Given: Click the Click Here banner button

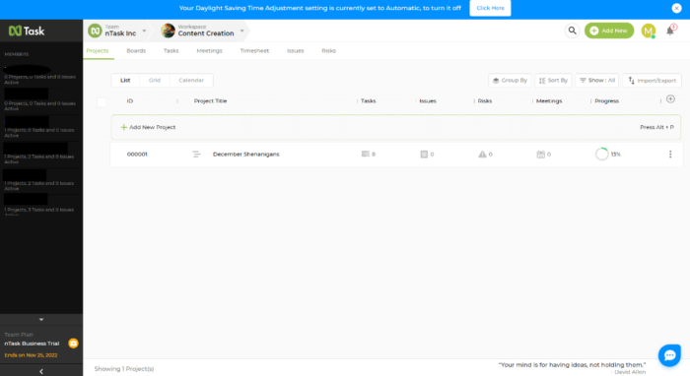Looking at the screenshot, I should tap(490, 8).
